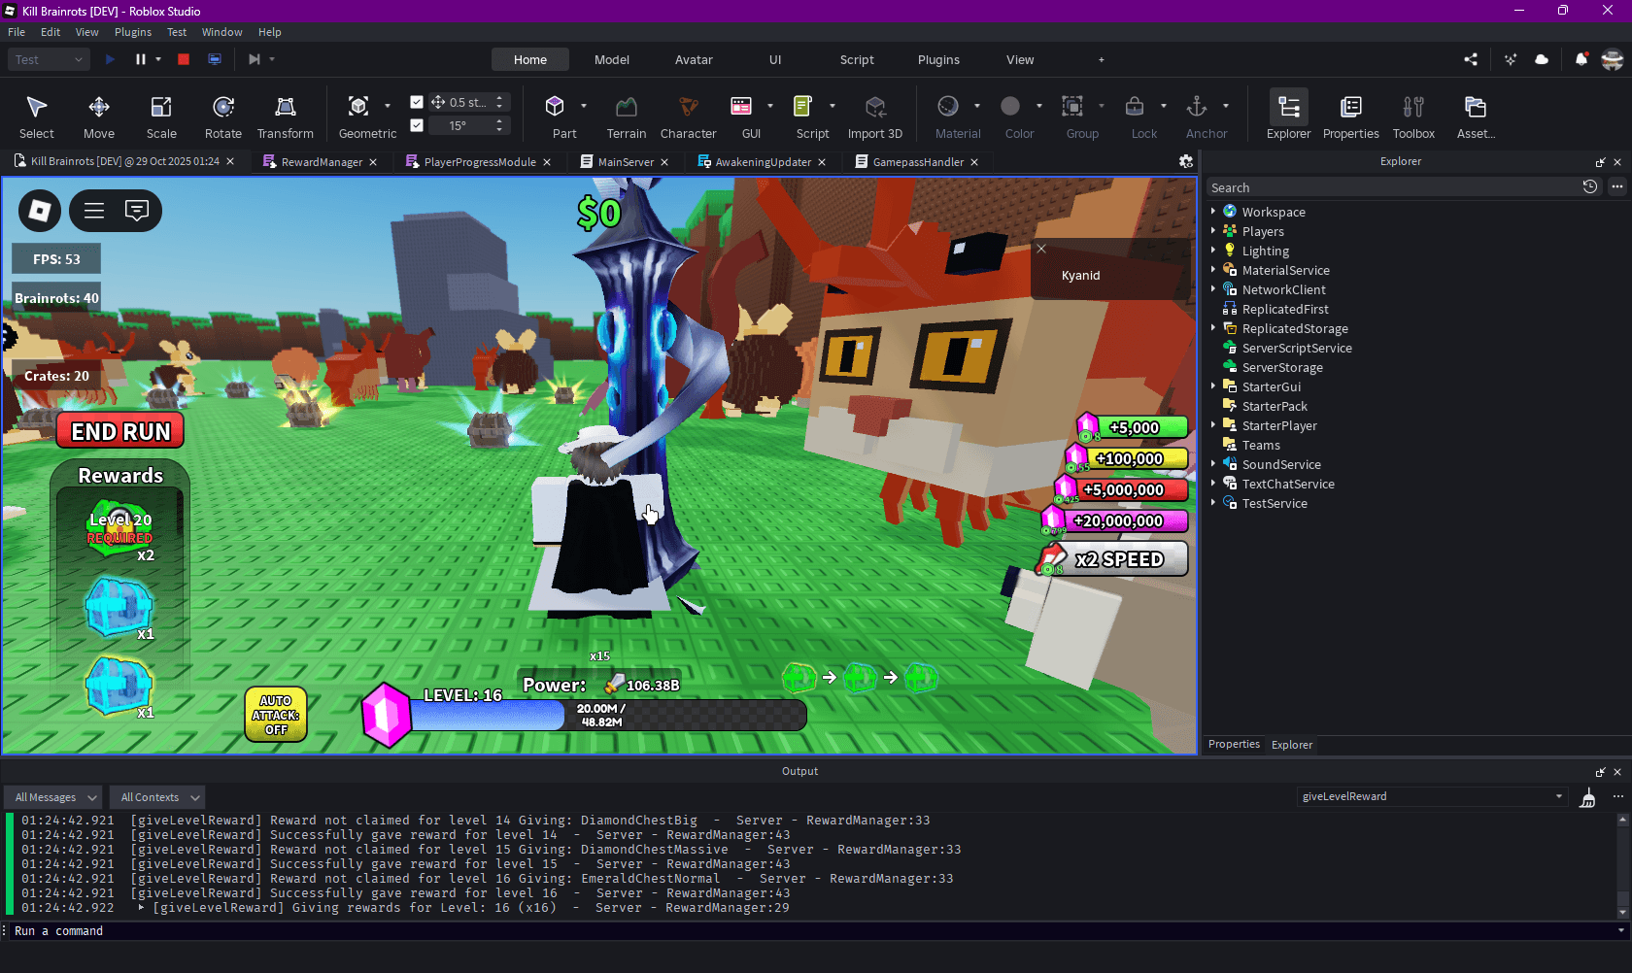Open the File menu
1632x973 pixels.
[17, 32]
